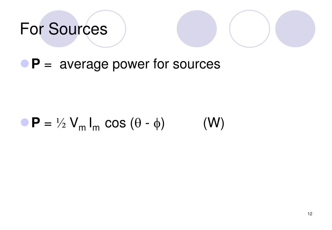Click the "For Sources" slide title
332x230 pixels.
64,29
